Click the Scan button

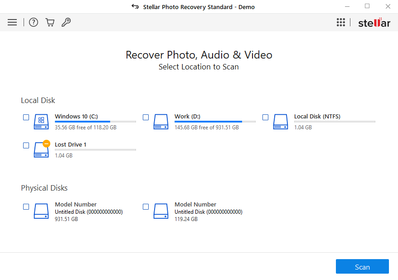click(x=362, y=266)
